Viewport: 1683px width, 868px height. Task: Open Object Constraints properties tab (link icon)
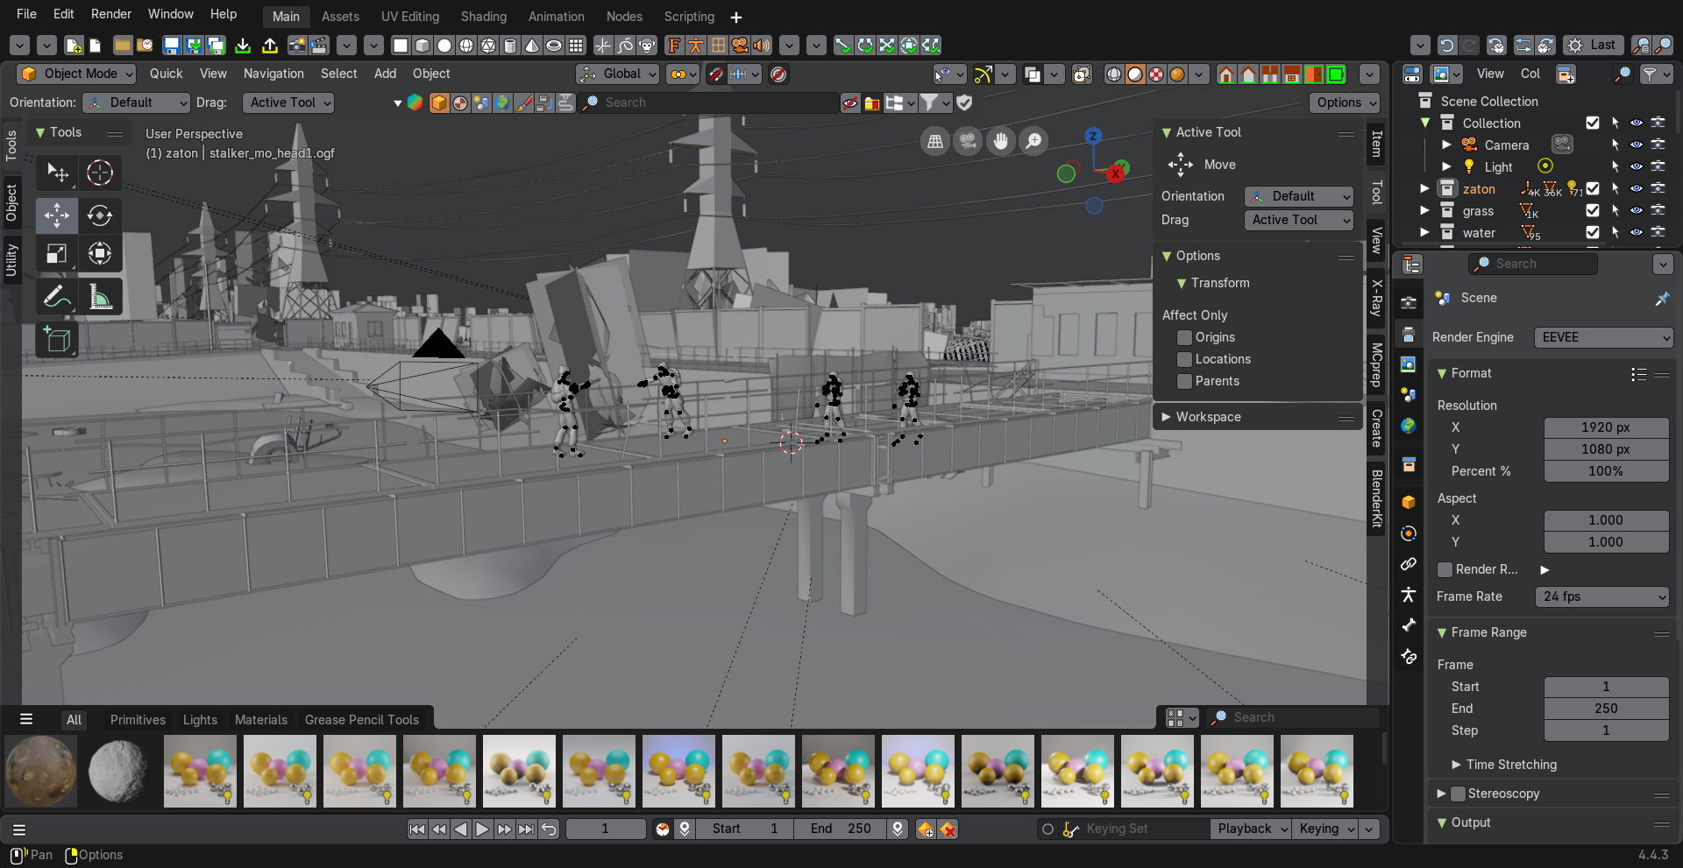(x=1409, y=564)
